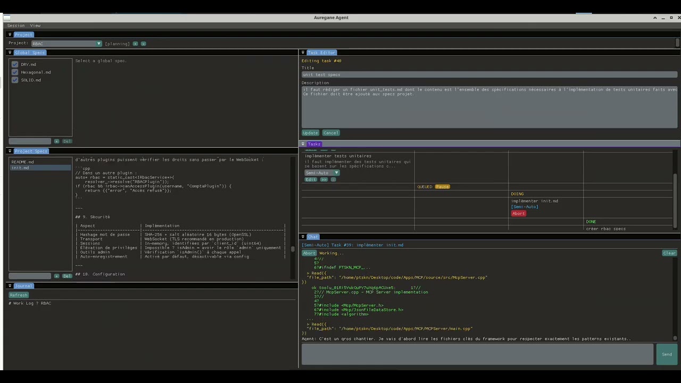The width and height of the screenshot is (681, 383).
Task: Click into the chat message input box
Action: point(477,354)
